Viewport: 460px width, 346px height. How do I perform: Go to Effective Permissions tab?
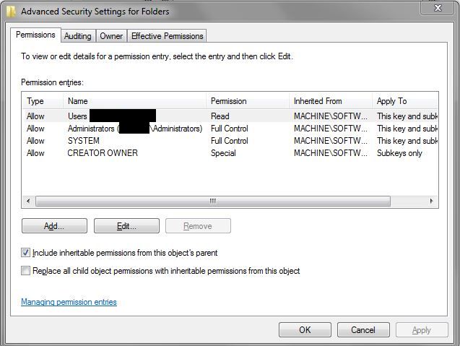(167, 36)
